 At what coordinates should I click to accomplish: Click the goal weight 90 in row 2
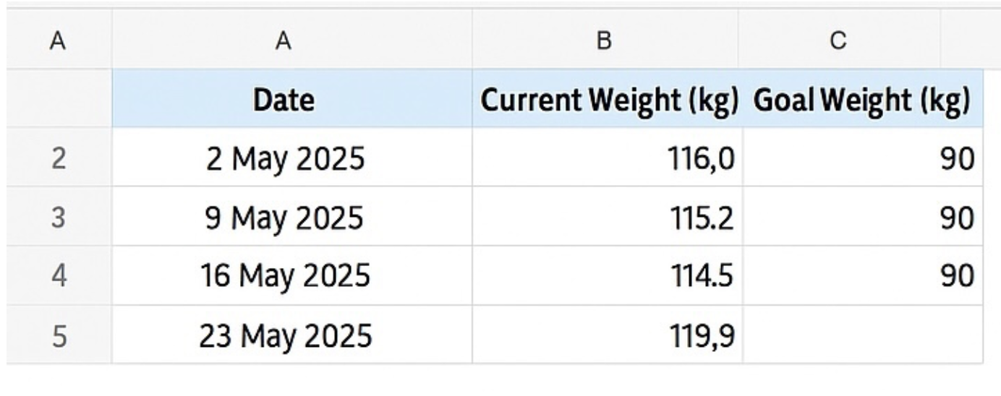(863, 158)
